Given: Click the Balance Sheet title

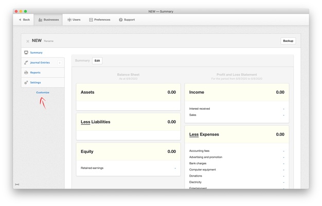Looking at the screenshot, I should pyautogui.click(x=129, y=75).
